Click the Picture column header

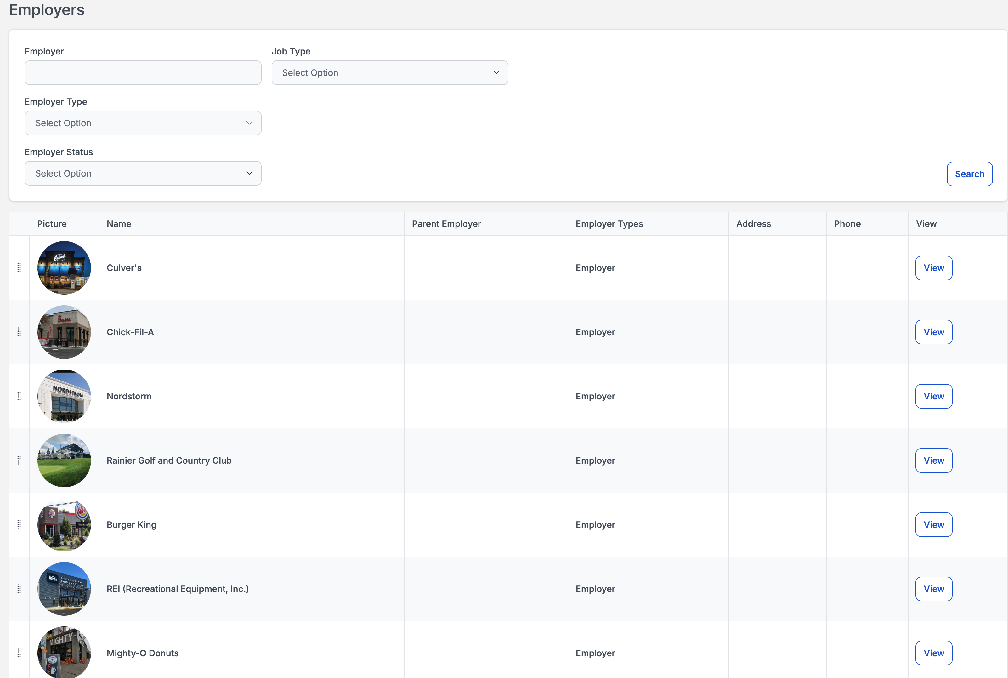52,223
